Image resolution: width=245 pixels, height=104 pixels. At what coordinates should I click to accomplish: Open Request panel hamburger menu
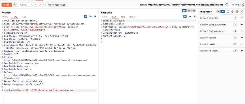coord(95,16)
